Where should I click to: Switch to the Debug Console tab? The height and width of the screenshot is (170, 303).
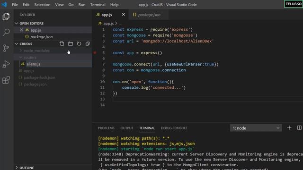click(174, 128)
